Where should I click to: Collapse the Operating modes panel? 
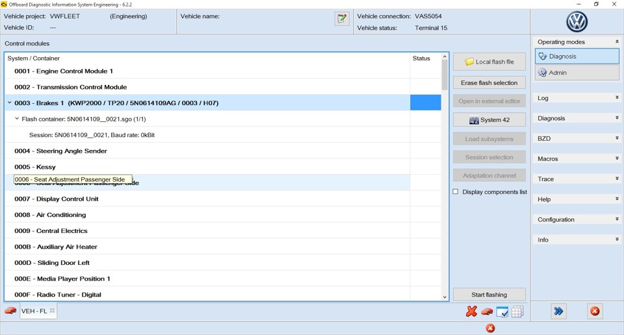[617, 42]
